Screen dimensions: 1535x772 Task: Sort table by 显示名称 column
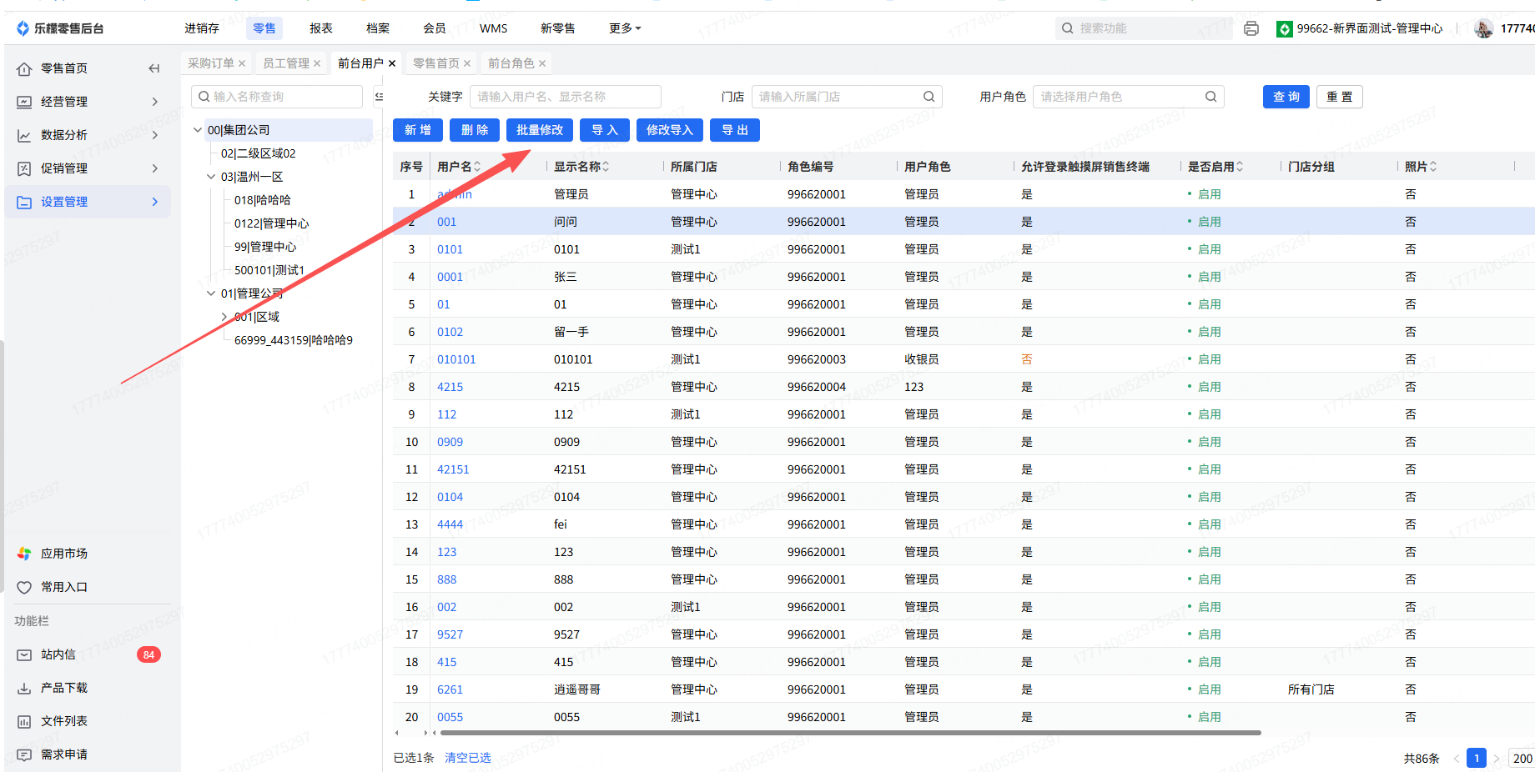click(x=606, y=167)
